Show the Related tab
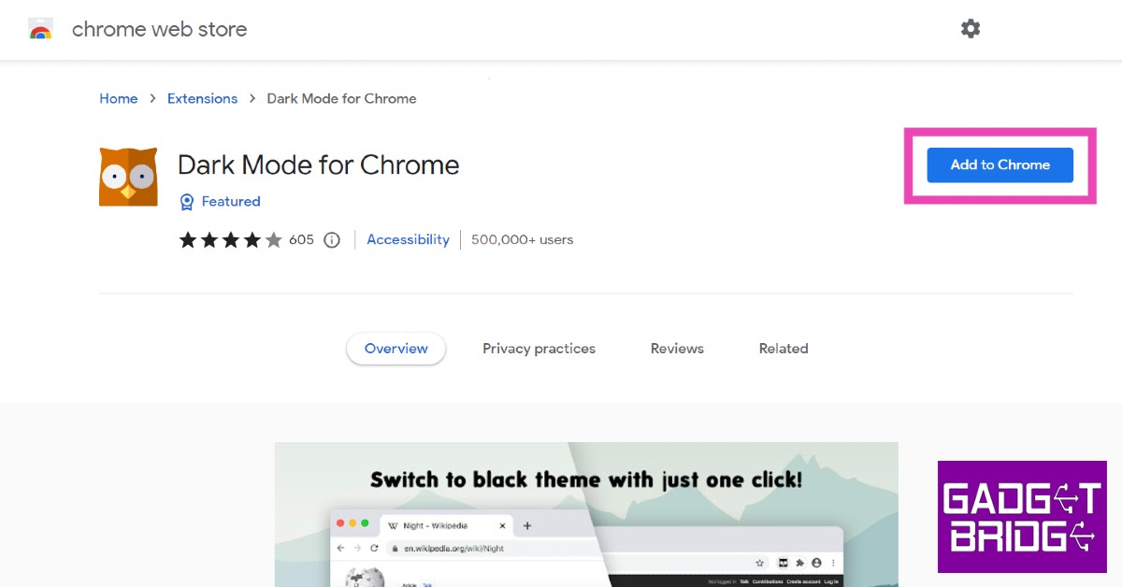The image size is (1122, 587). coord(784,349)
